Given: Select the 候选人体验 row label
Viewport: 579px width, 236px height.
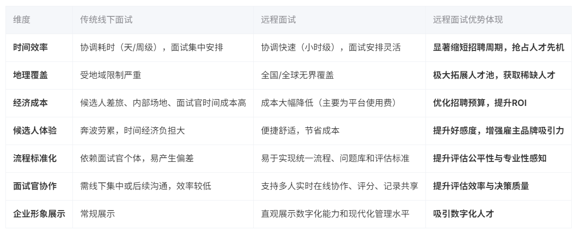Looking at the screenshot, I should (x=35, y=131).
